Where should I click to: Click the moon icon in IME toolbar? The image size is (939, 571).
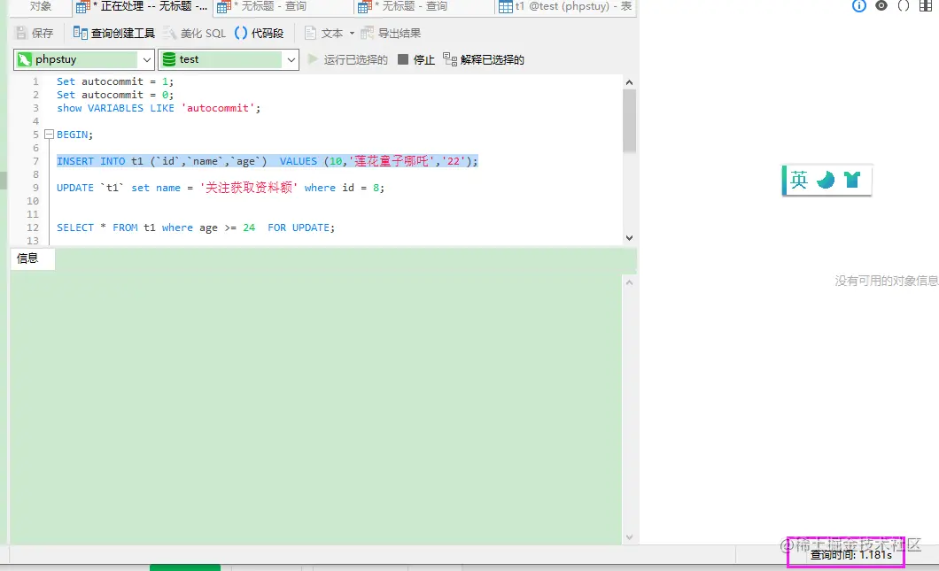826,180
